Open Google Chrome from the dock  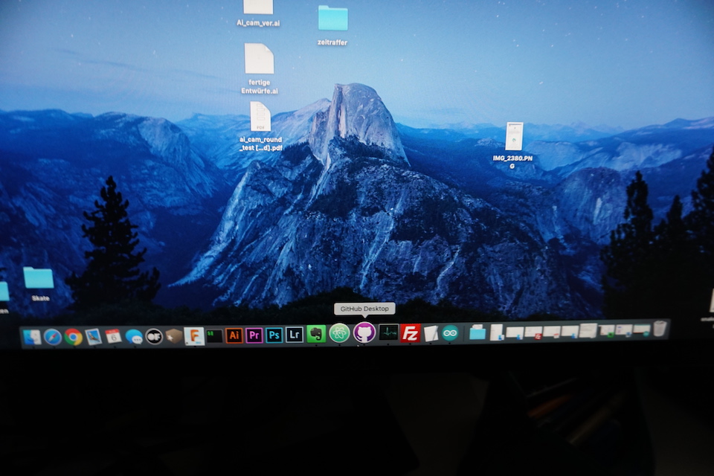tap(73, 337)
